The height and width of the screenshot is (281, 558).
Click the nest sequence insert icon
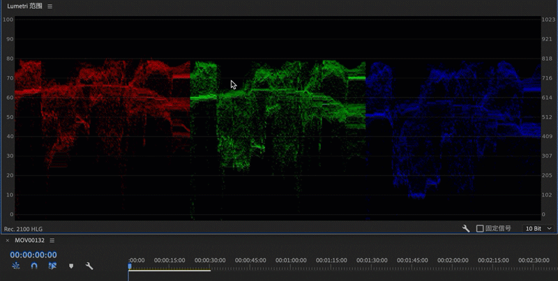click(x=15, y=266)
